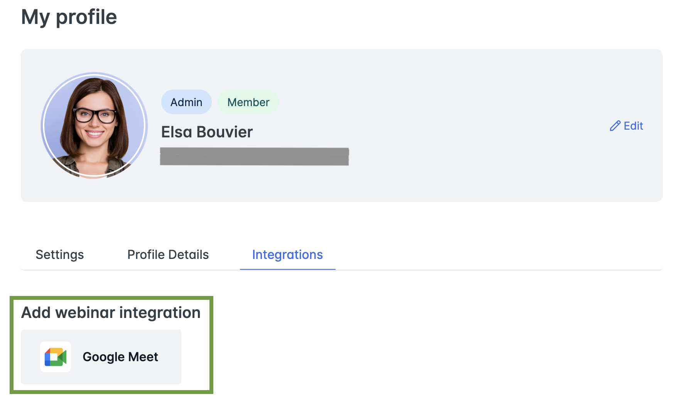Select the Integrations tab
Viewport: 692px width, 399px height.
(x=287, y=254)
